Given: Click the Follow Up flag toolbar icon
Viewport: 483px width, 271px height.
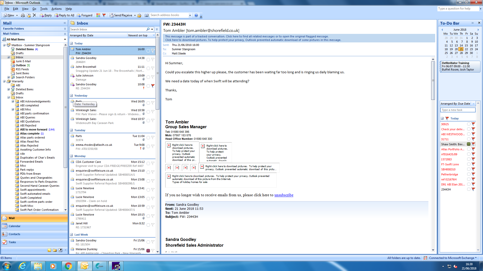Looking at the screenshot, I should pos(104,15).
